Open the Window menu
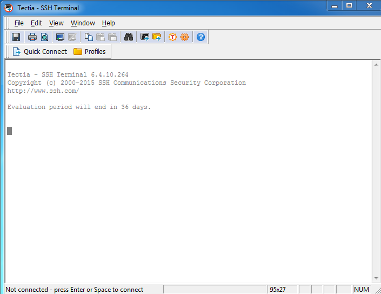Image resolution: width=381 pixels, height=294 pixels. click(83, 23)
